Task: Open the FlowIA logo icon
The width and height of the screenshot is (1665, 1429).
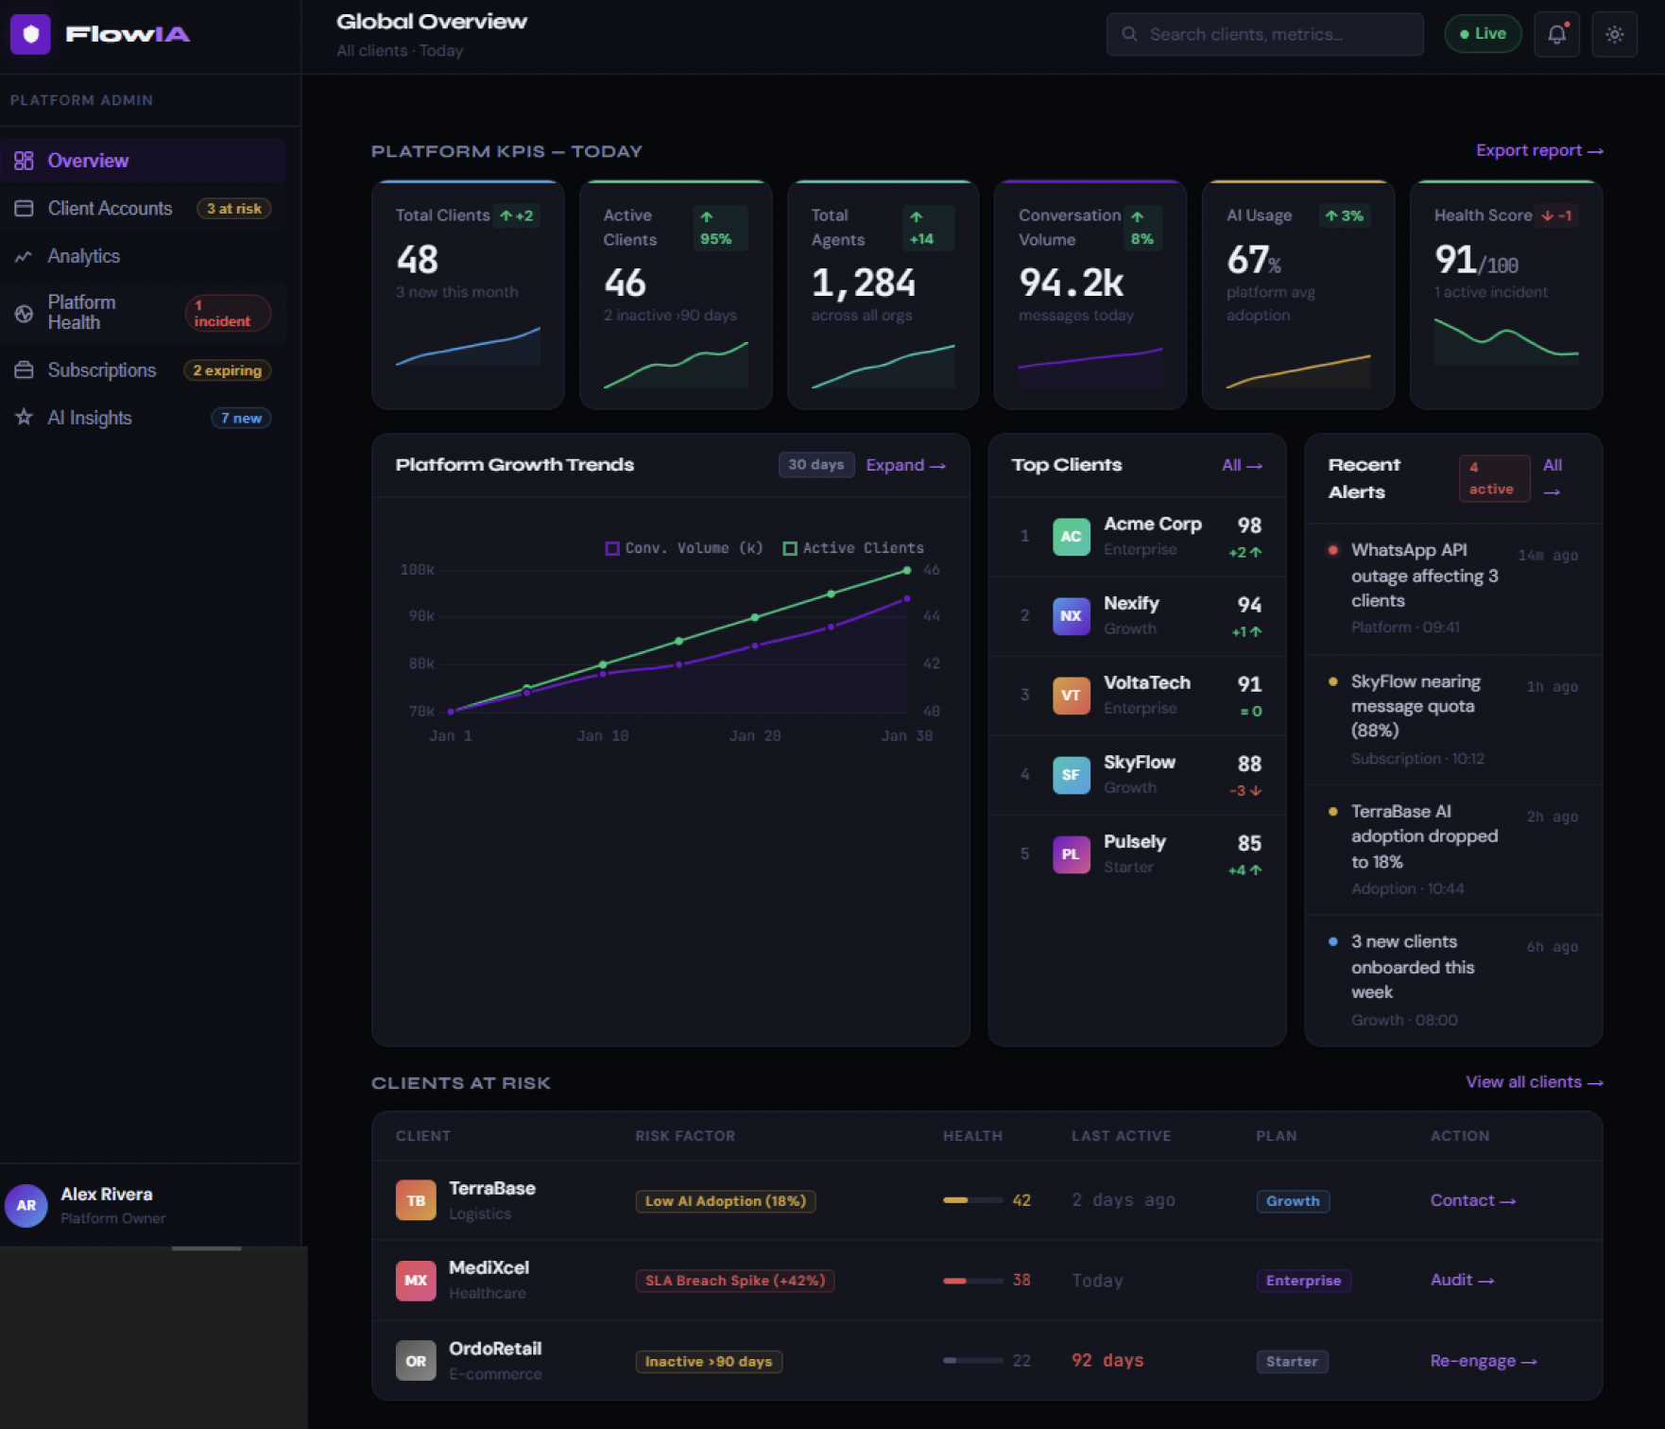Action: point(30,34)
